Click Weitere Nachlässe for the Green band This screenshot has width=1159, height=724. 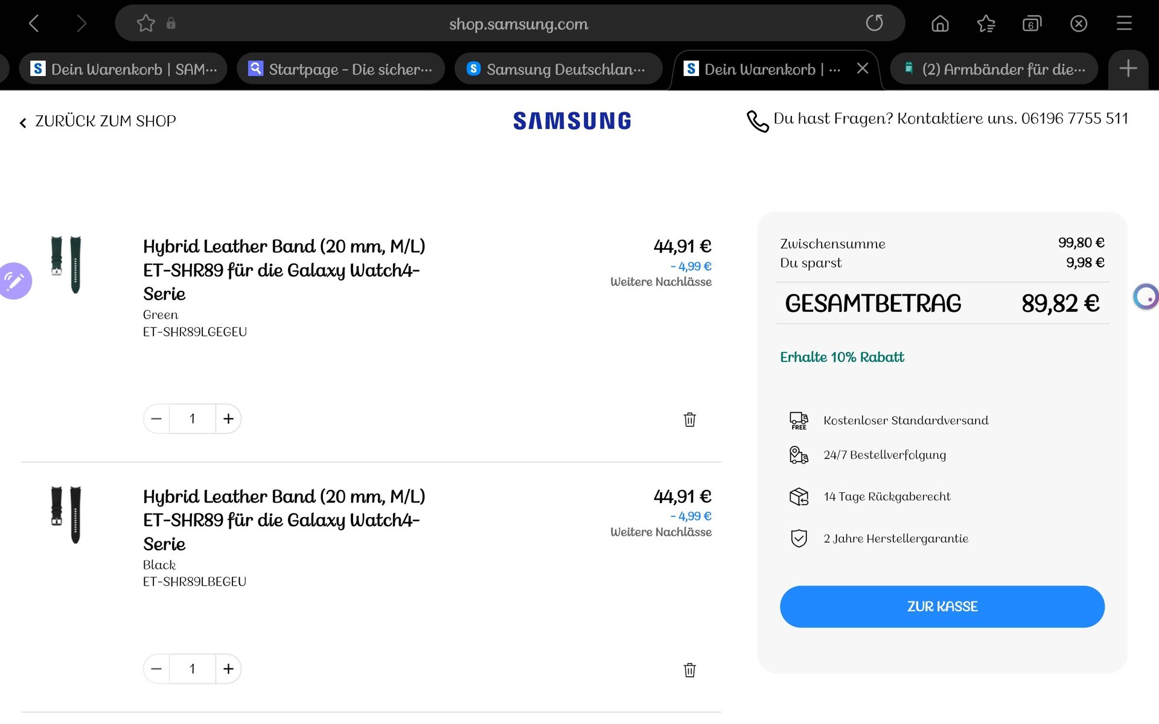[x=661, y=282]
